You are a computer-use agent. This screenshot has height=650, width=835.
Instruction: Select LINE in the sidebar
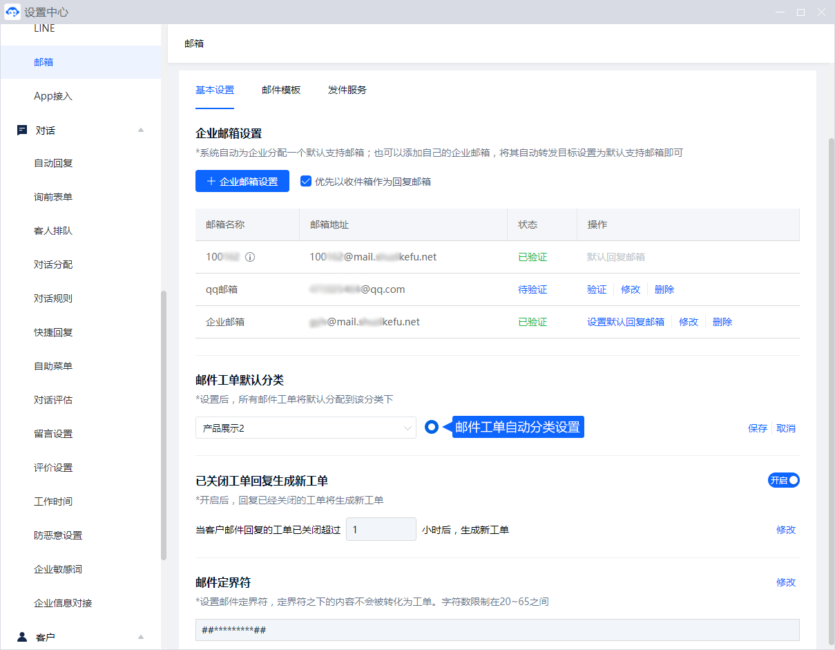(x=44, y=28)
